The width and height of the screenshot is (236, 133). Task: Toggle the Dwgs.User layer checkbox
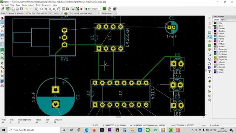(217, 49)
